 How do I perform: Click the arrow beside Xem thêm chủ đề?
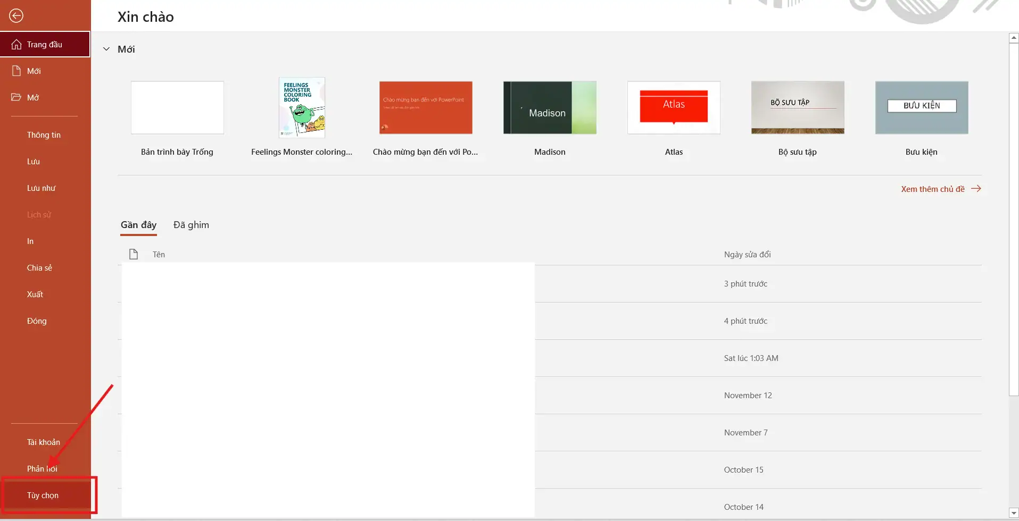click(976, 189)
